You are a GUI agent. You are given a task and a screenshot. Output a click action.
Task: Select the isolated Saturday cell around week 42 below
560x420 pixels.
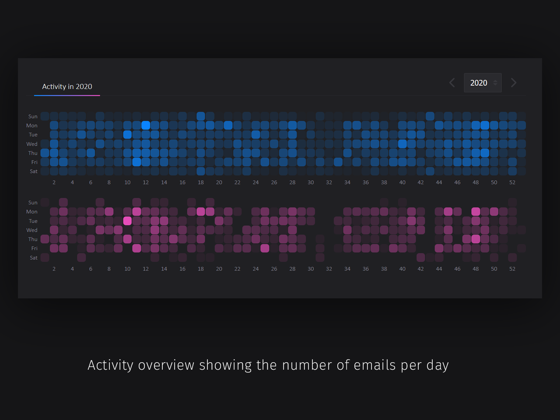pos(420,258)
